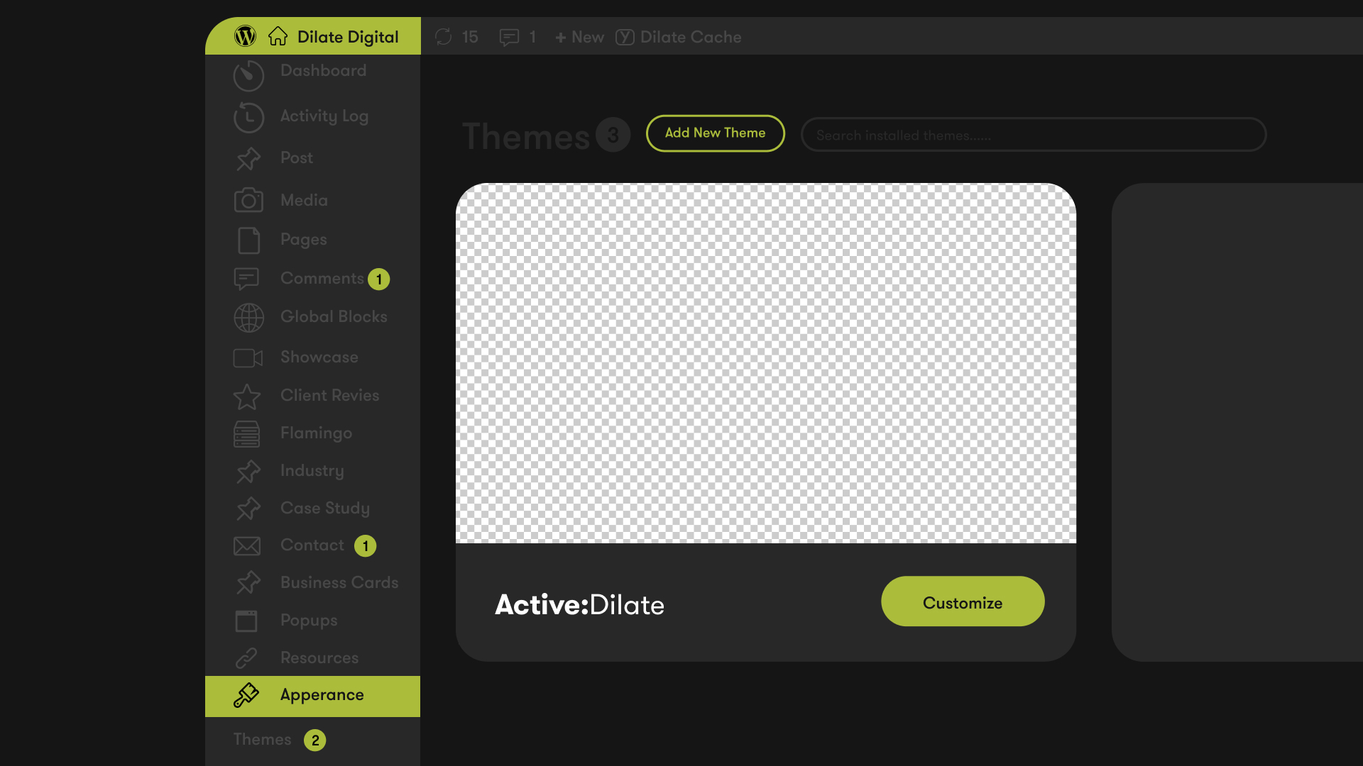Click the Global Blocks icon

tap(247, 317)
